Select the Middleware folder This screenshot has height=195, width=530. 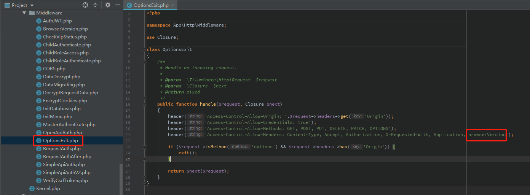click(x=49, y=13)
